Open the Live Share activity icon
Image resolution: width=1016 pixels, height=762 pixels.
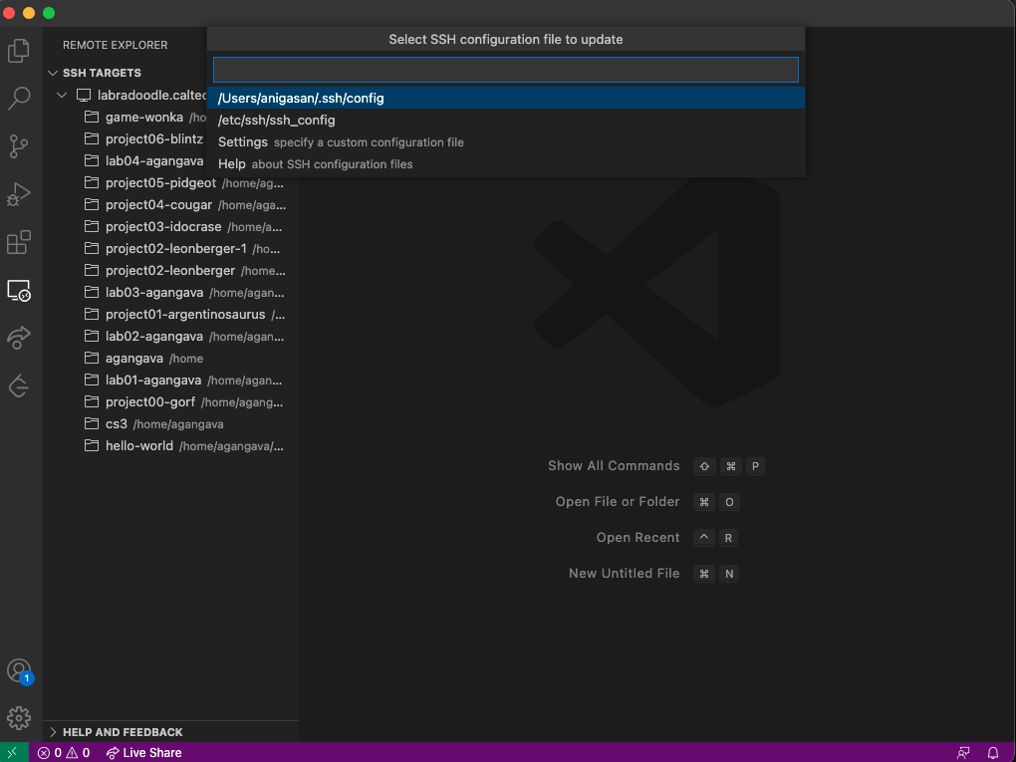[x=19, y=338]
